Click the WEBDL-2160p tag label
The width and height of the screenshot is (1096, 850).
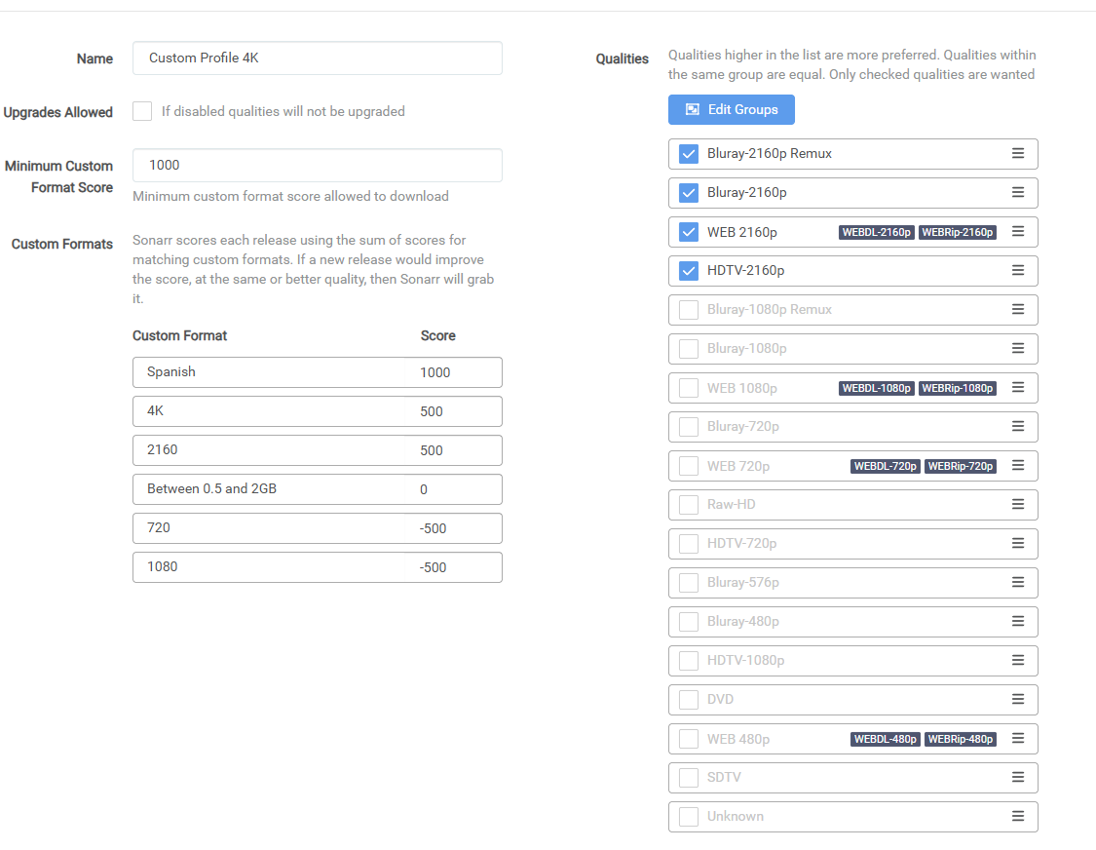(876, 232)
